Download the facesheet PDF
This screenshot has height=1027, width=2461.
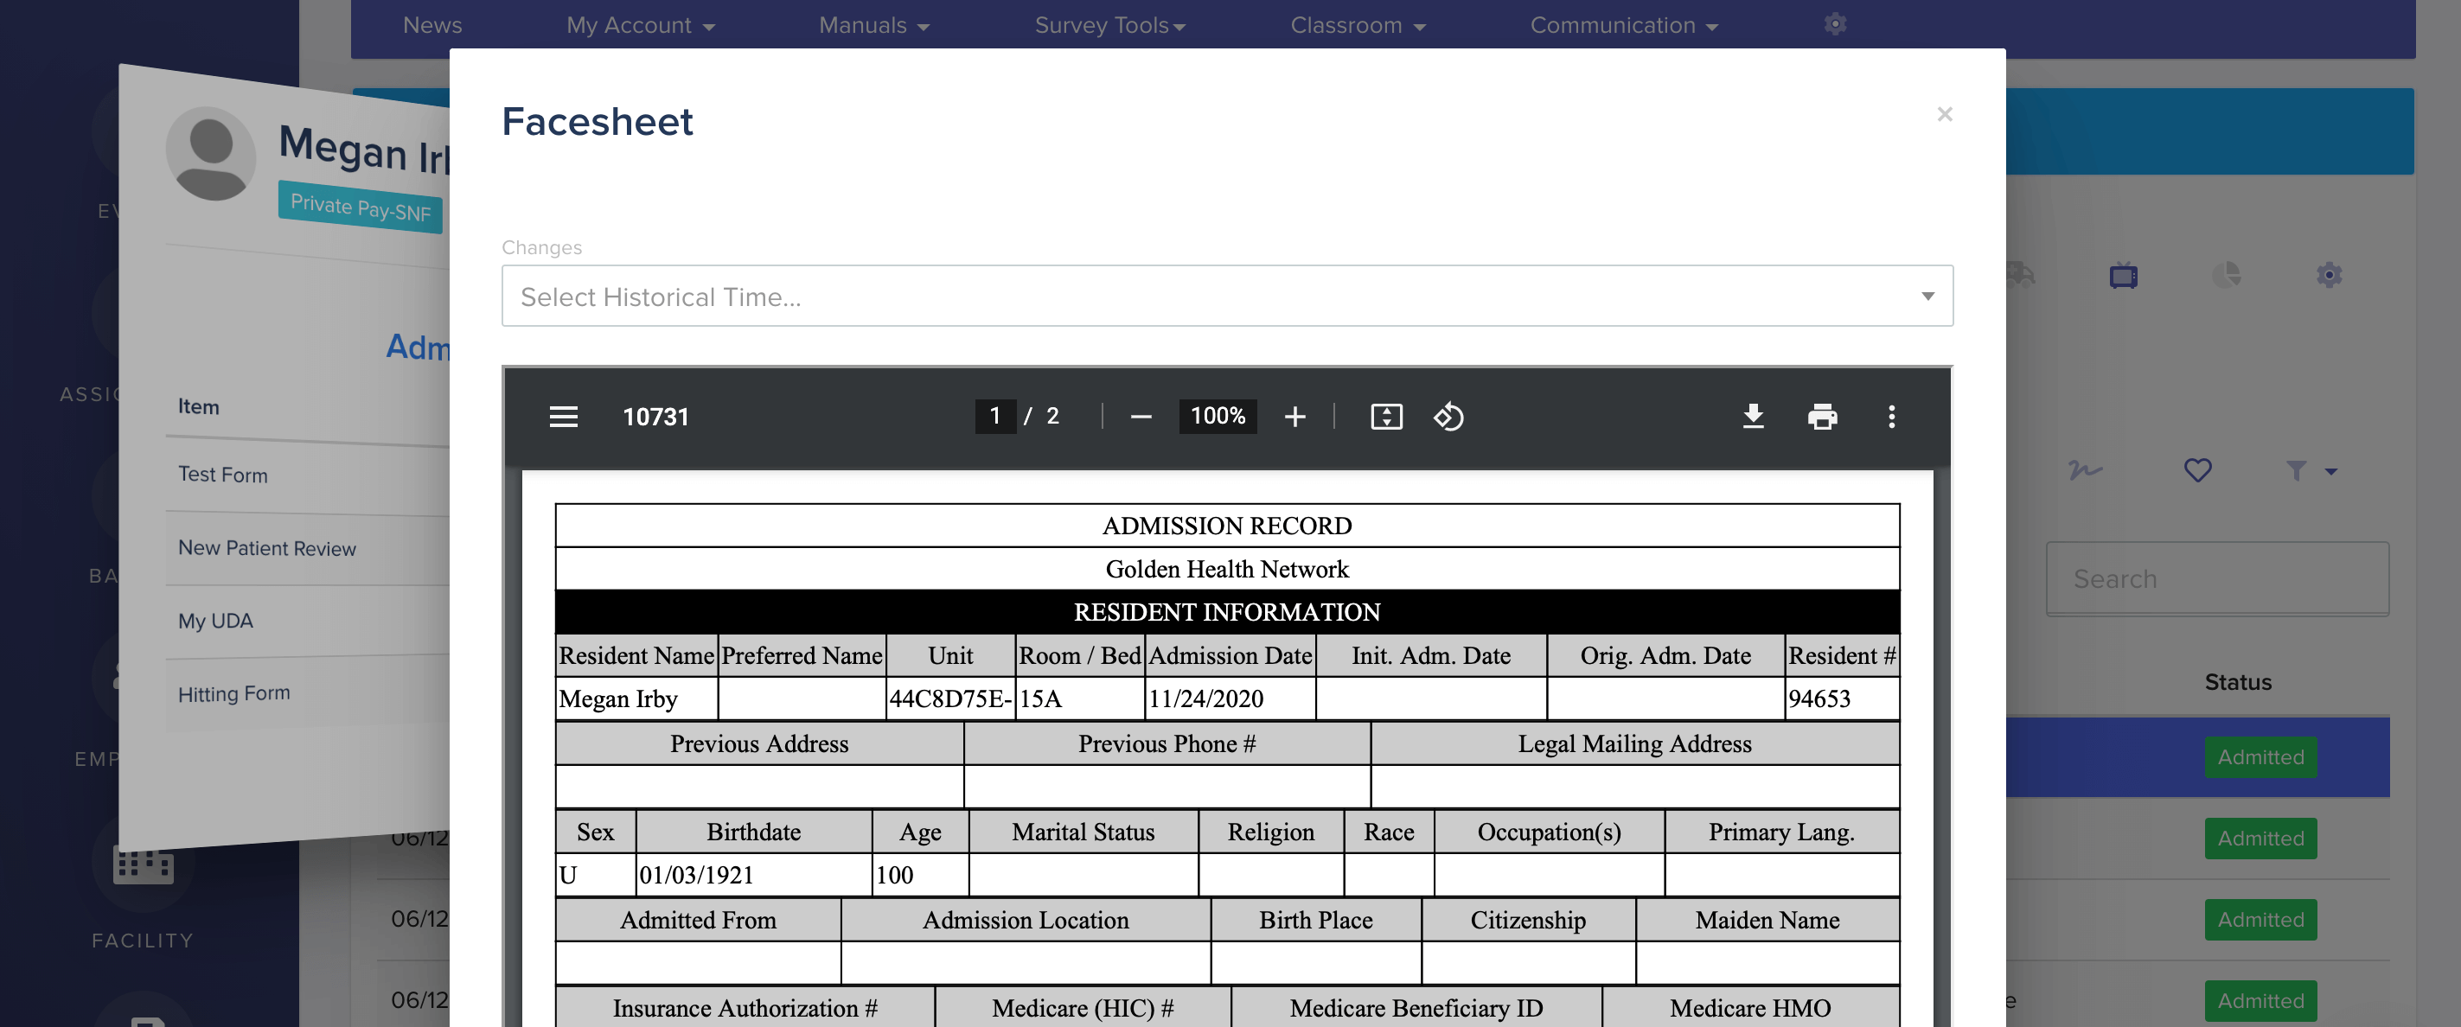(1754, 417)
